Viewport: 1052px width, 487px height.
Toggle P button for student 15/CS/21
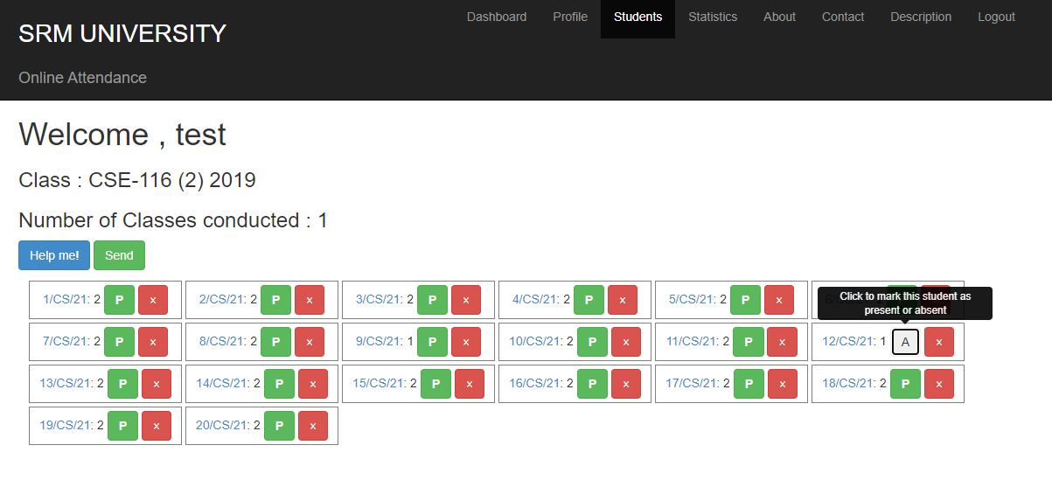tap(435, 384)
